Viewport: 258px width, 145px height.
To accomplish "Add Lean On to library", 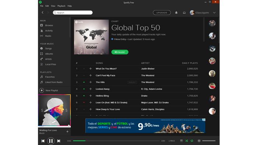I will coord(91,102).
